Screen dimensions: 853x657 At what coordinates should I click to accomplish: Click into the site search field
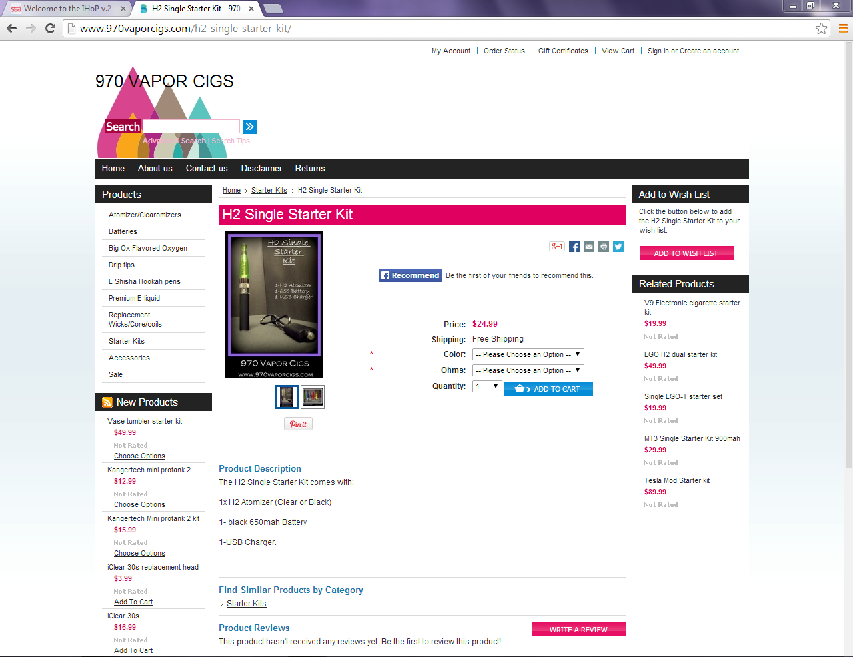tap(191, 127)
